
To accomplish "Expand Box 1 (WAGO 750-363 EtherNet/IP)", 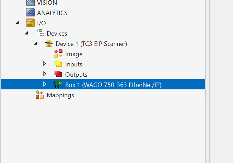I will [44, 84].
